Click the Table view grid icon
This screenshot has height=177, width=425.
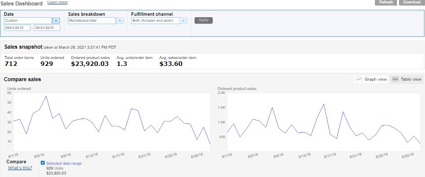coord(396,79)
